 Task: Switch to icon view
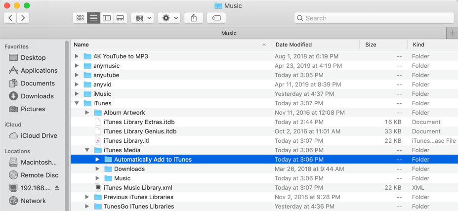click(80, 18)
